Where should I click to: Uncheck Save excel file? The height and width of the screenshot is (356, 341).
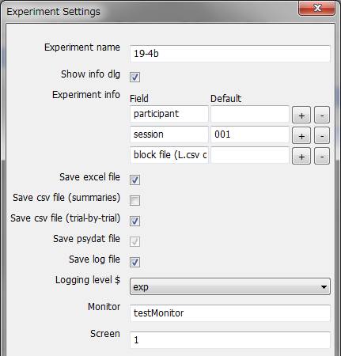click(135, 180)
